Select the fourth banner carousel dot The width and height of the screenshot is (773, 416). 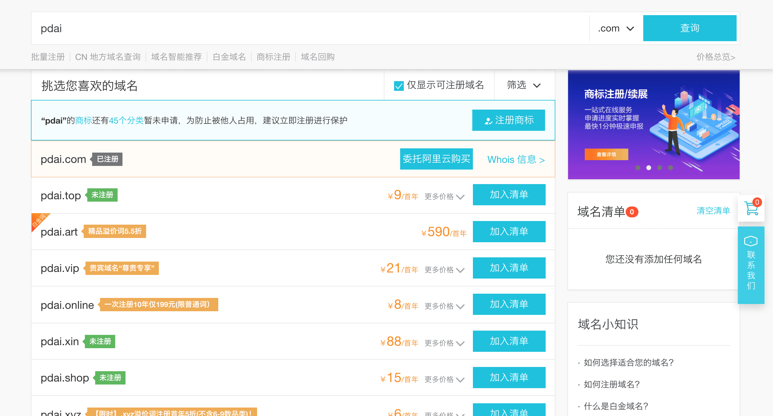[671, 168]
